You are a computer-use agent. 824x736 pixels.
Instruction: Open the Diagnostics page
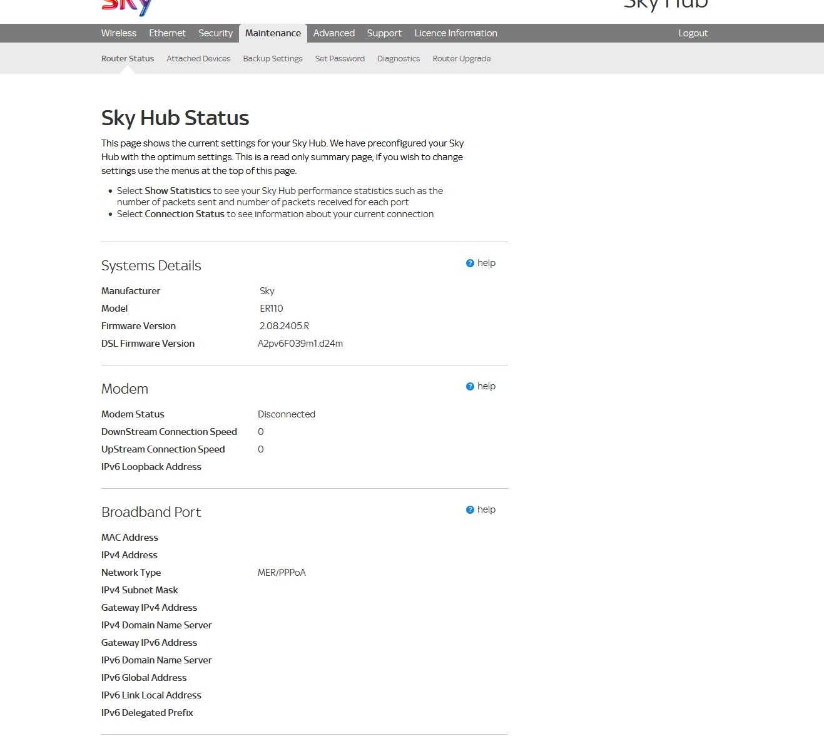399,59
